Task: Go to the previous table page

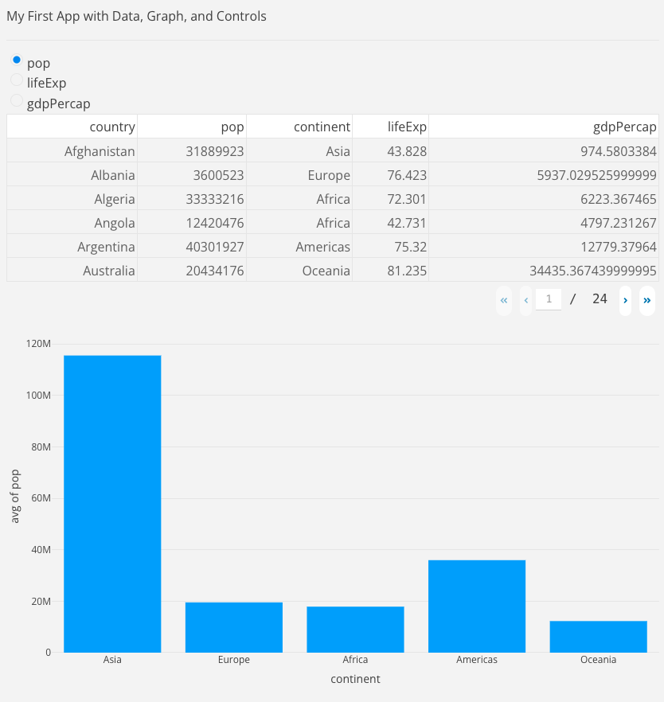Action: [x=525, y=300]
